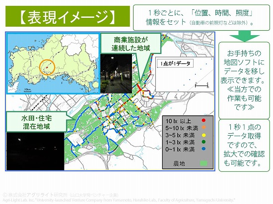Click the 1点が1データ label
This screenshot has width=273, height=204.
175,63
